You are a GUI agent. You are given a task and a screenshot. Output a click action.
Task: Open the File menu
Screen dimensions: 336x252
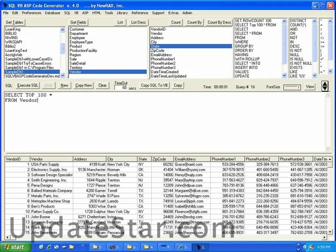point(6,13)
